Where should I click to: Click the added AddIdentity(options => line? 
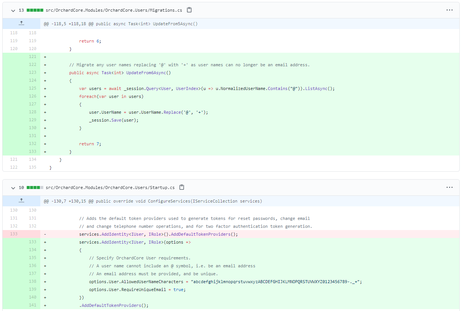click(x=135, y=242)
